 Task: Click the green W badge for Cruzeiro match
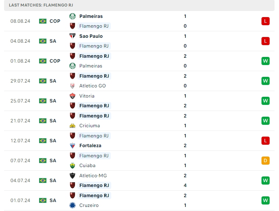click(x=266, y=200)
